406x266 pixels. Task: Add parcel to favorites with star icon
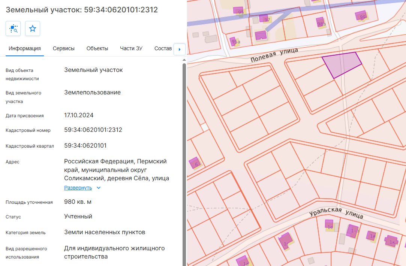click(33, 28)
